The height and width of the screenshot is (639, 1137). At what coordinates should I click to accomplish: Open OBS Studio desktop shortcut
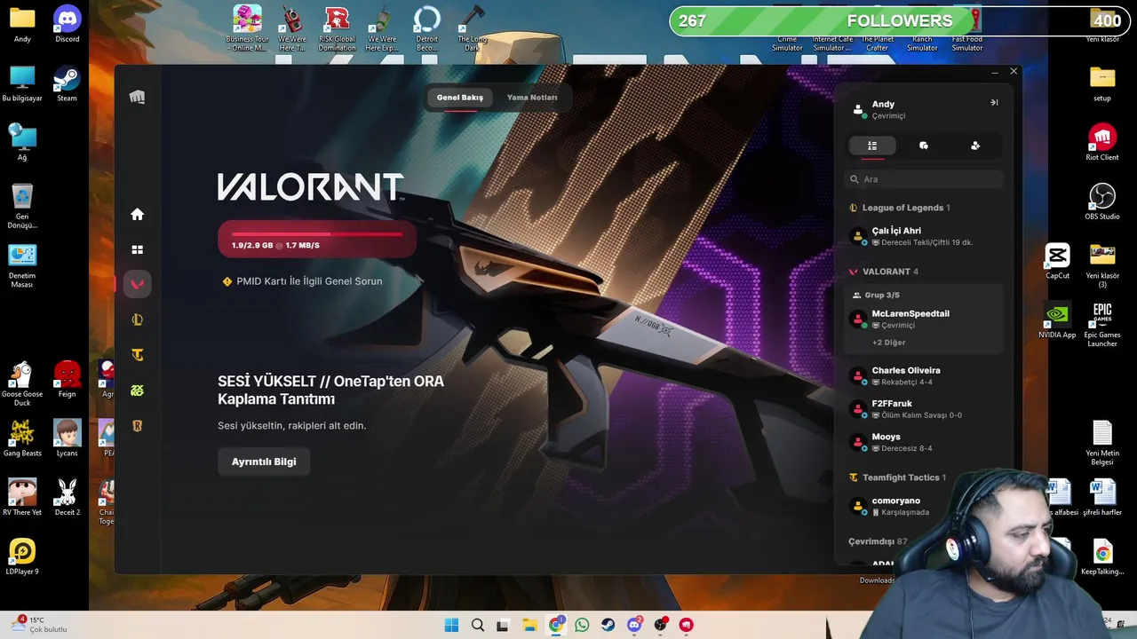[x=1102, y=202]
